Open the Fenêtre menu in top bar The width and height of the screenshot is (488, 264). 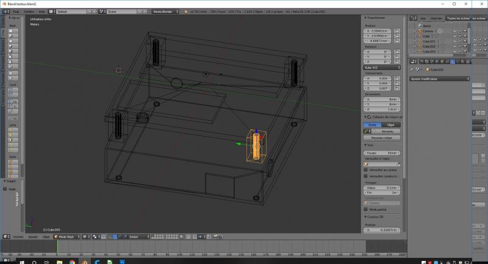click(29, 11)
